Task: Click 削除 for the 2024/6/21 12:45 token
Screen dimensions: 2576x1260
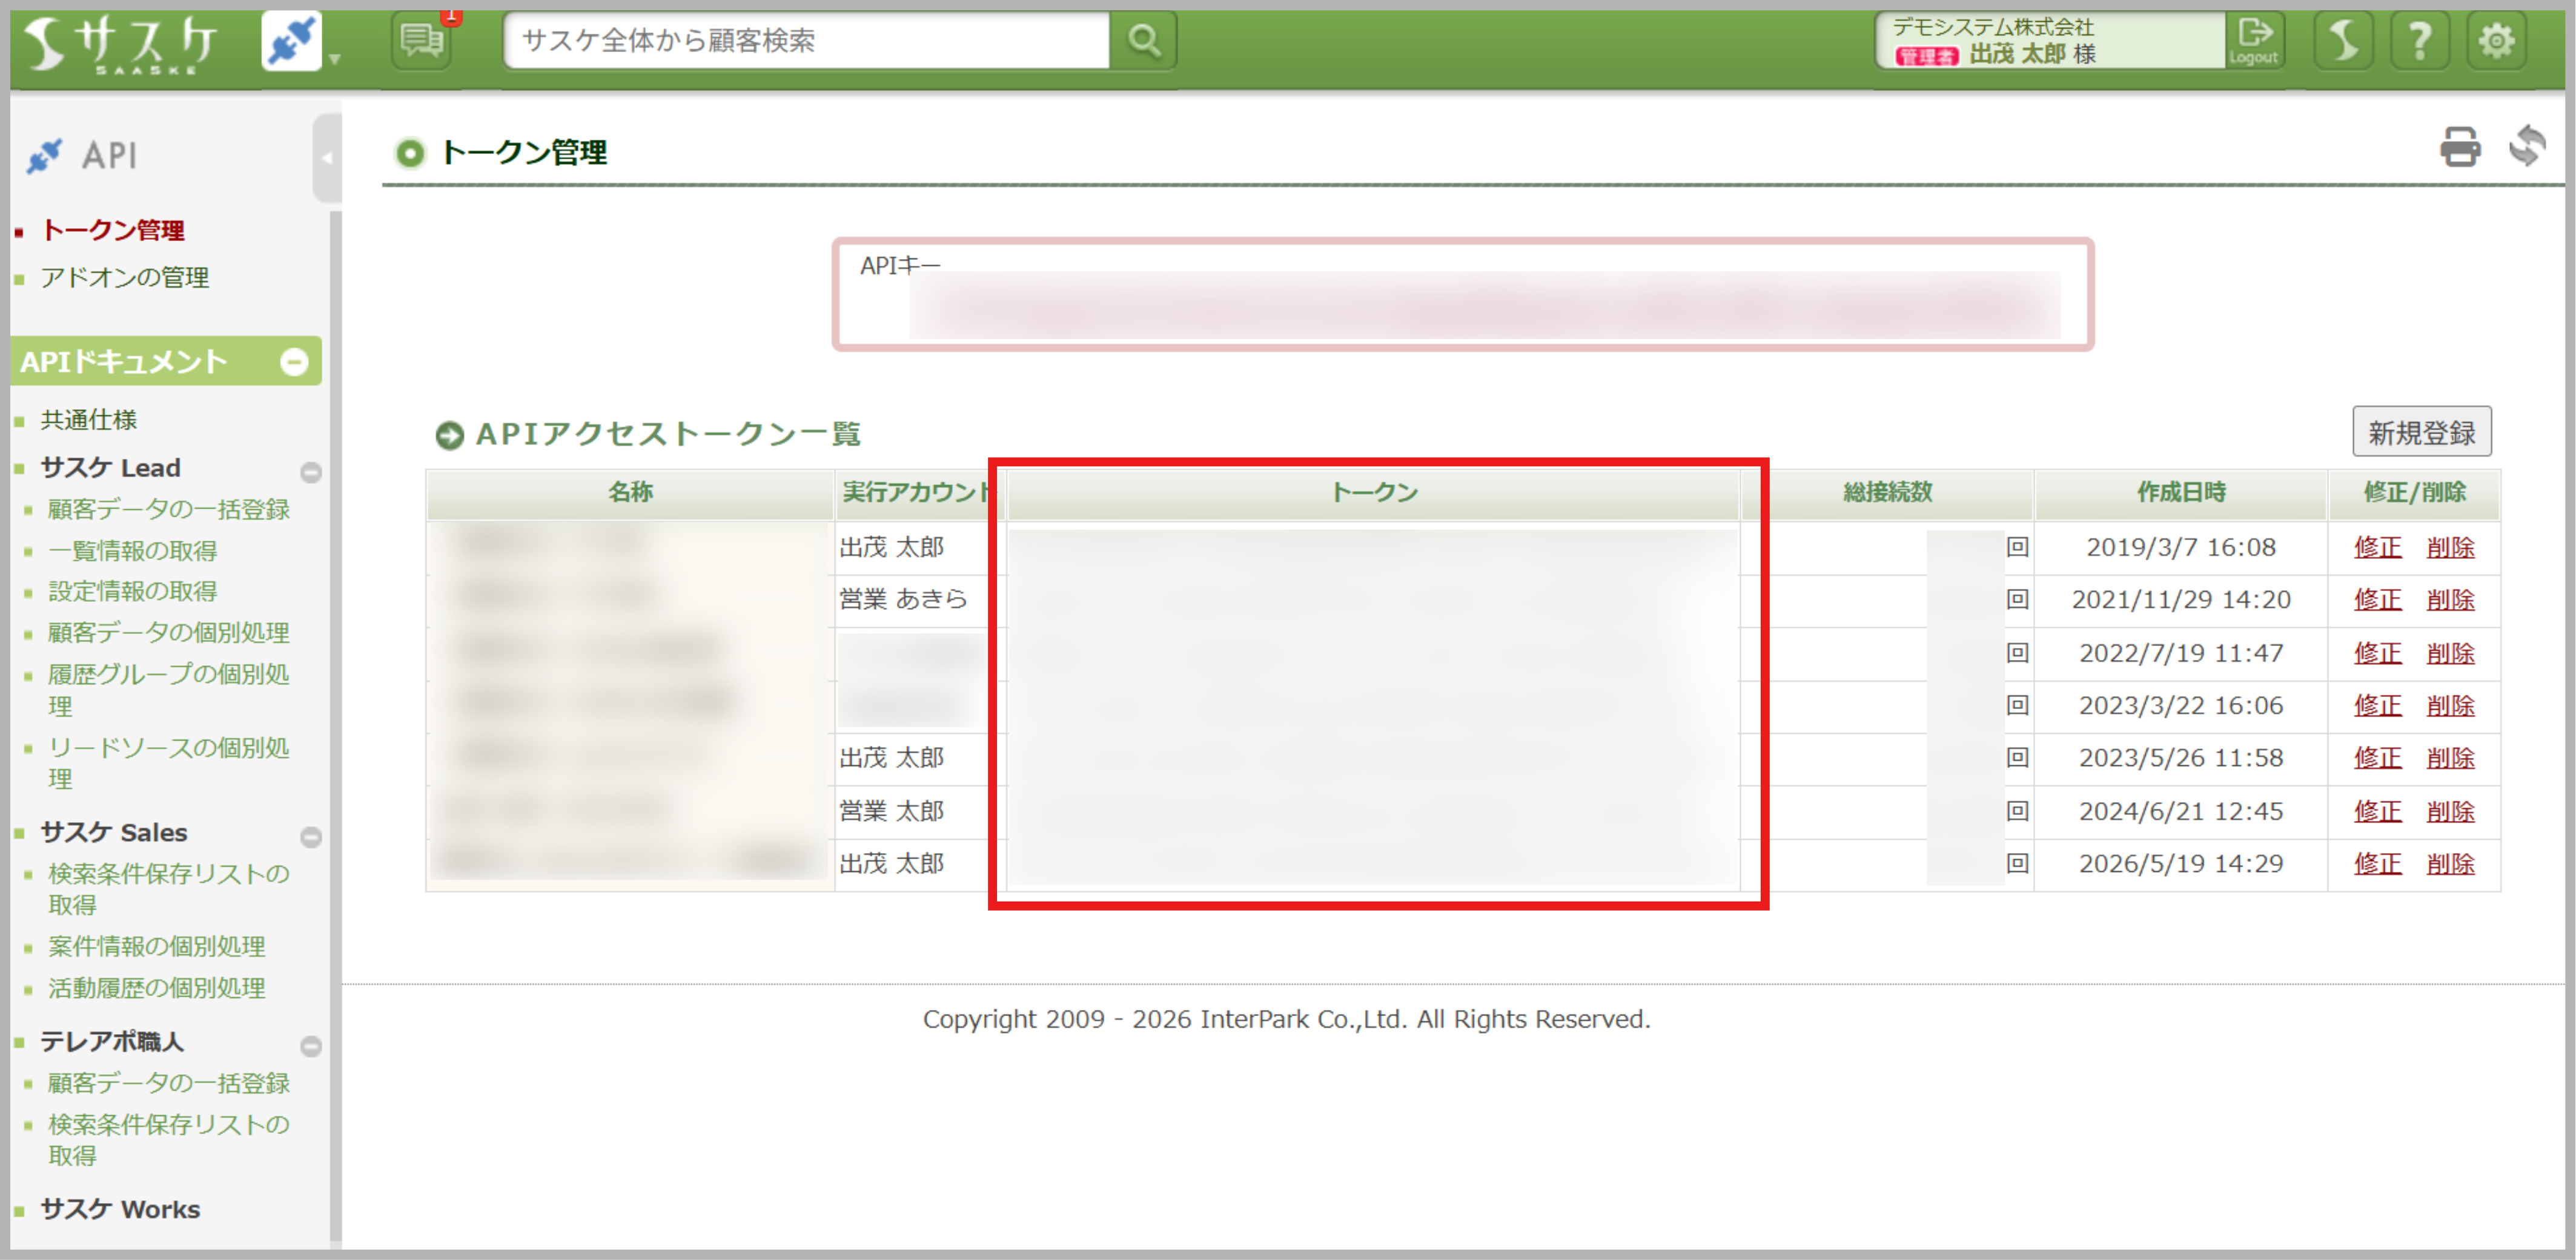Action: 2450,812
